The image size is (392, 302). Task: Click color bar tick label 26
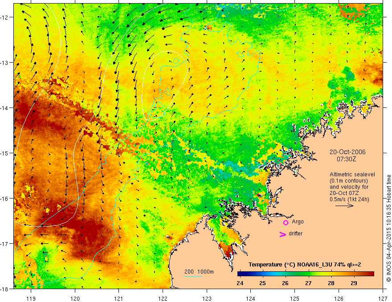pyautogui.click(x=285, y=283)
